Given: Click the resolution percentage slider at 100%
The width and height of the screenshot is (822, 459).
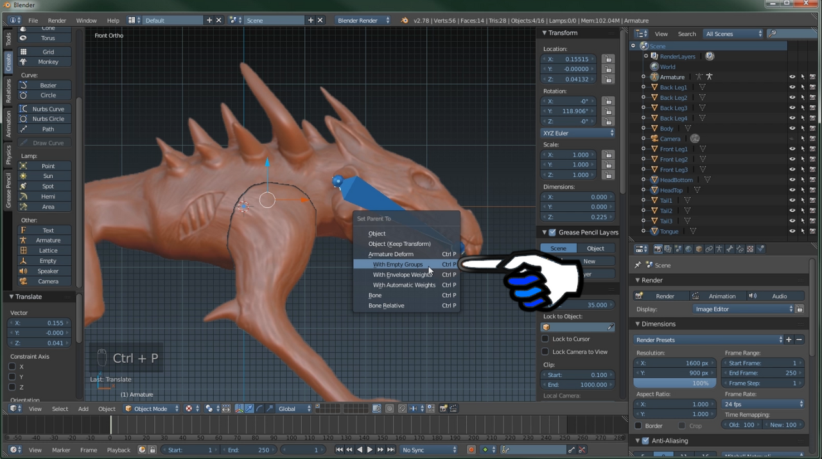Looking at the screenshot, I should (x=674, y=383).
